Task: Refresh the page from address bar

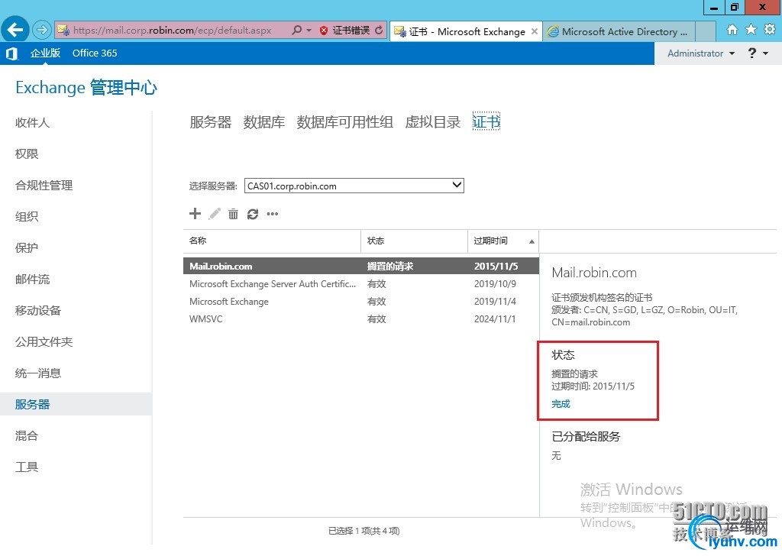Action: tap(379, 30)
